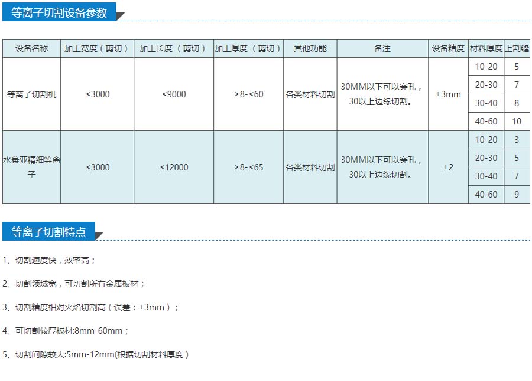532x381 pixels.
Task: Click the 加工长度（剪切） column header
Action: pyautogui.click(x=174, y=48)
